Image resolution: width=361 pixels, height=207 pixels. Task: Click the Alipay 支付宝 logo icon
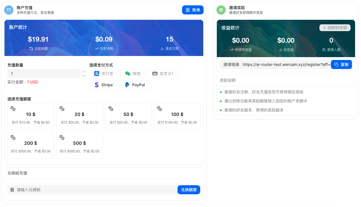97,74
